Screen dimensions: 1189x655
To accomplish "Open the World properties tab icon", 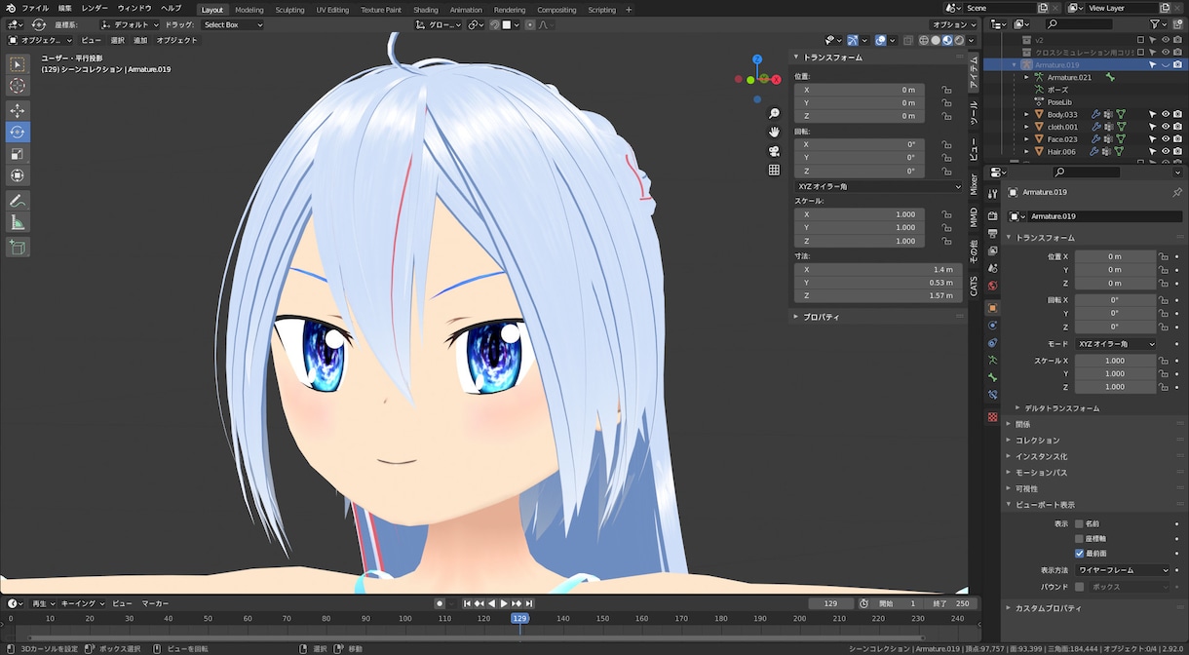I will [x=992, y=286].
